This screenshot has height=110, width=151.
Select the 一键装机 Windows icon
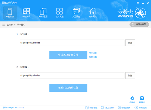click(x=27, y=13)
